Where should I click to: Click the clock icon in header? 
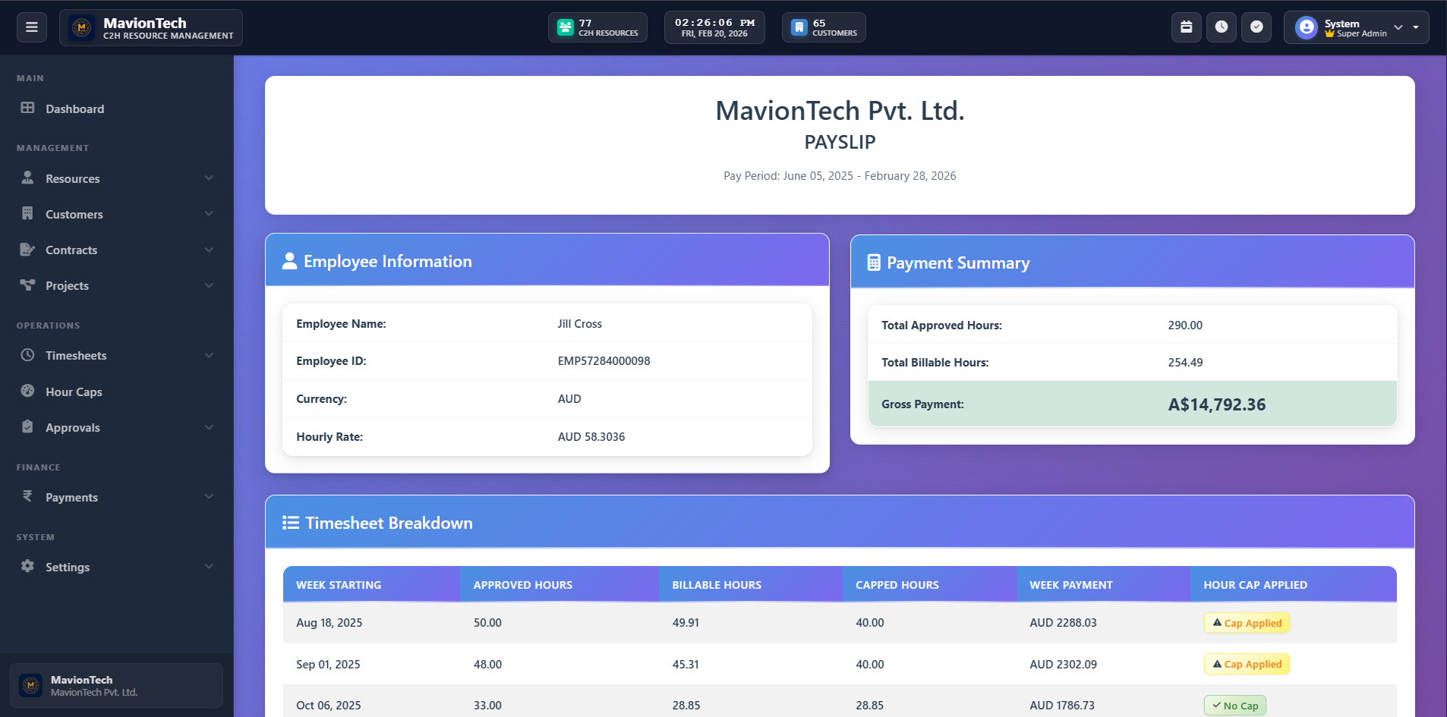[x=1221, y=27]
